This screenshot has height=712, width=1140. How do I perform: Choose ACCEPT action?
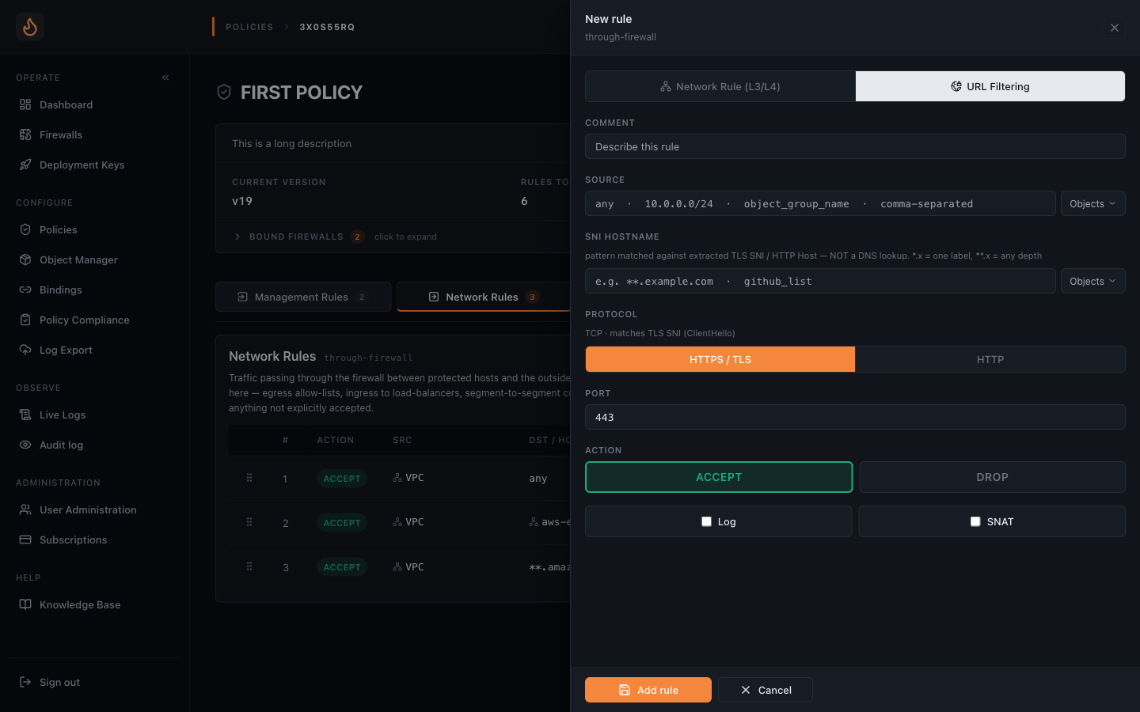[x=719, y=477]
